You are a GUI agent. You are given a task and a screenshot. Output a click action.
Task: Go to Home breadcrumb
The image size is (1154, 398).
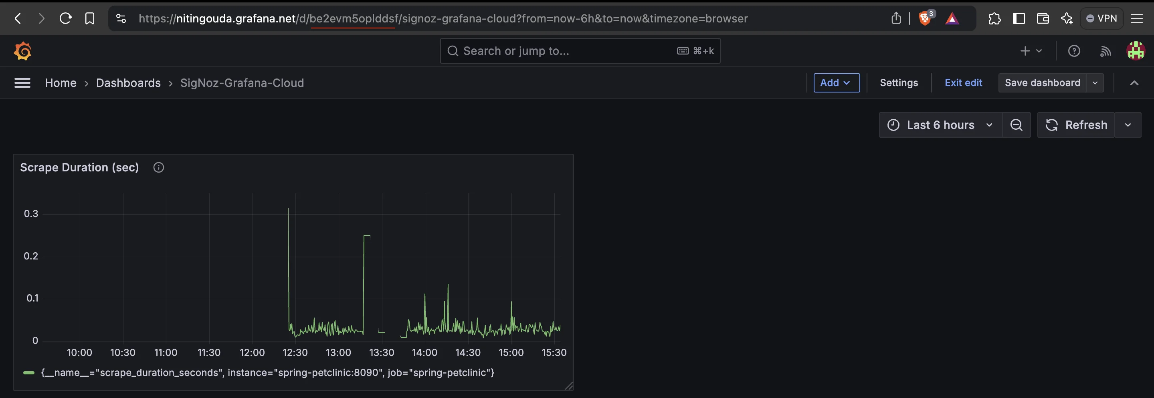point(61,83)
